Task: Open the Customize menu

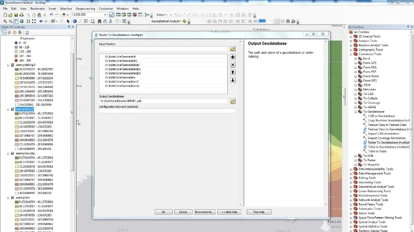Action: (x=106, y=9)
